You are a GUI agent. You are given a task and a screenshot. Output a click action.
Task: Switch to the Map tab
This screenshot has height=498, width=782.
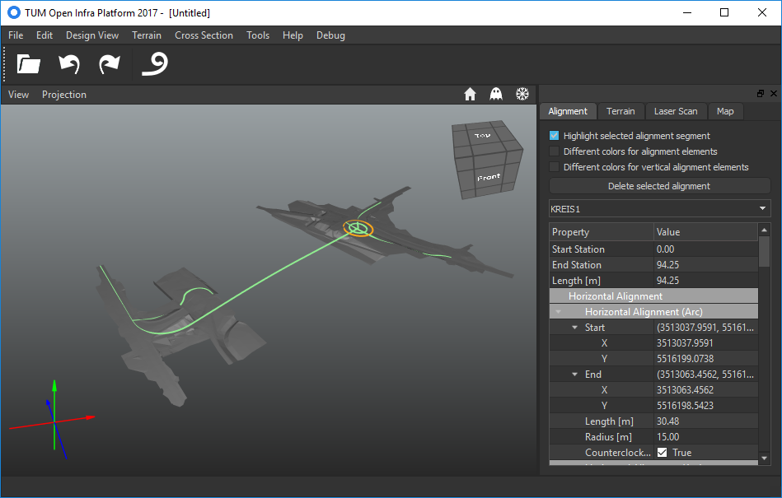[x=725, y=111]
